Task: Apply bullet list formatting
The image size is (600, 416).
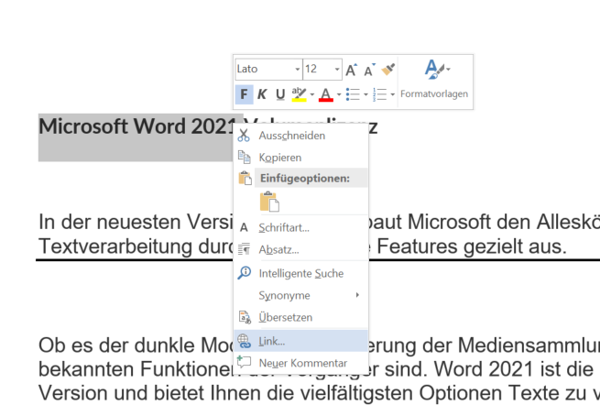Action: click(353, 94)
